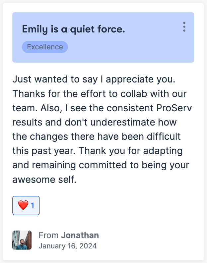This screenshot has height=263, width=207.
Task: Open Jonathan's avatar photo
Action: pyautogui.click(x=22, y=240)
